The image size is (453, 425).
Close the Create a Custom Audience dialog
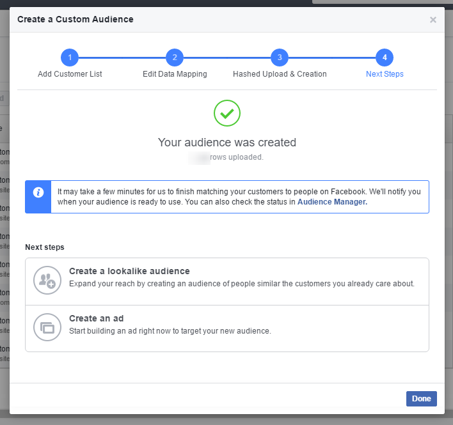tap(433, 20)
